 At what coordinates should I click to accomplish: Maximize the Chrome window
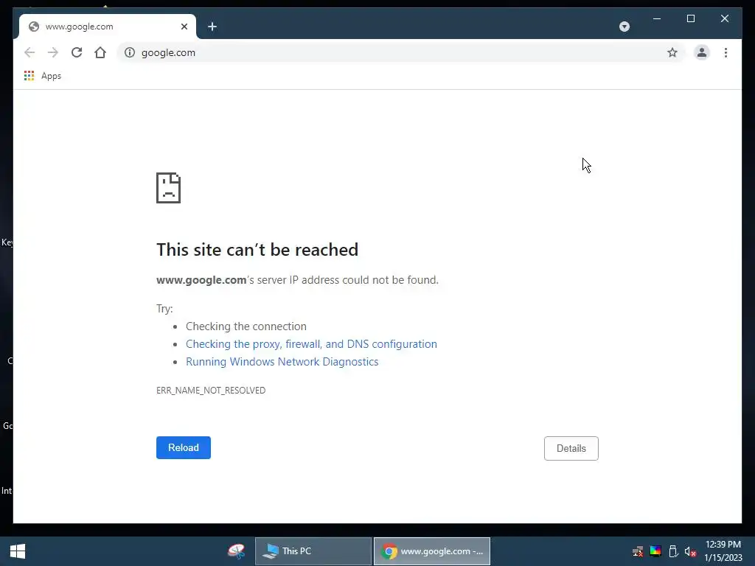pos(690,18)
